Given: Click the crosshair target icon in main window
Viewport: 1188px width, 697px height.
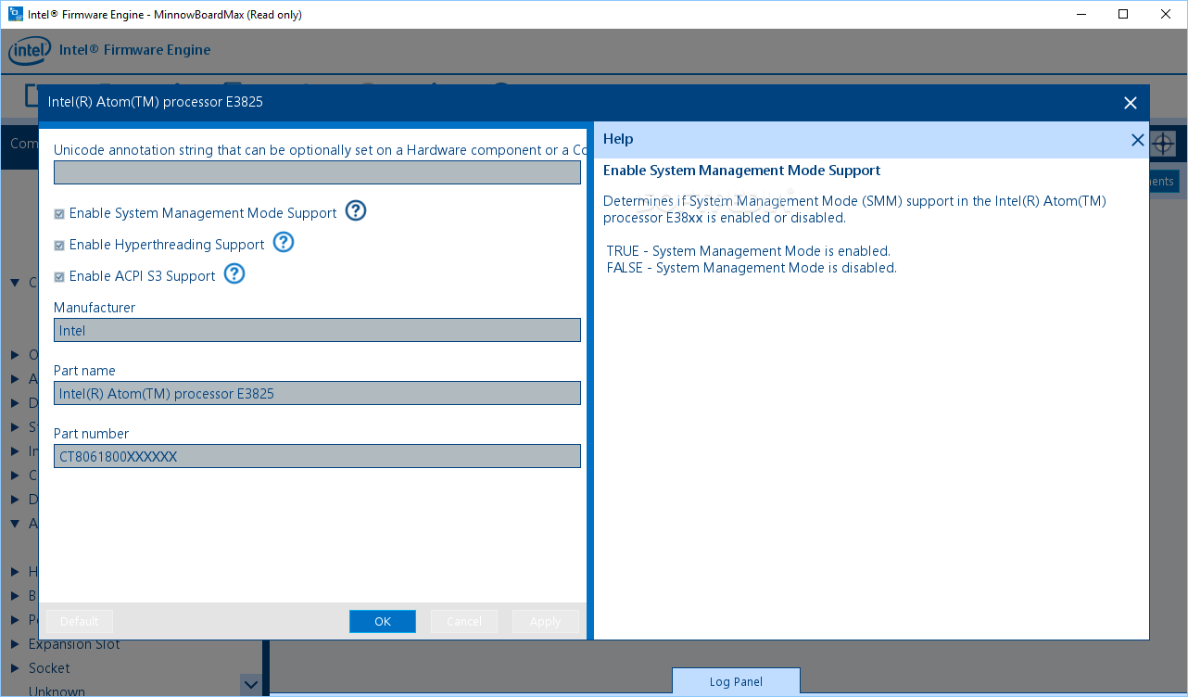Looking at the screenshot, I should coord(1163,144).
